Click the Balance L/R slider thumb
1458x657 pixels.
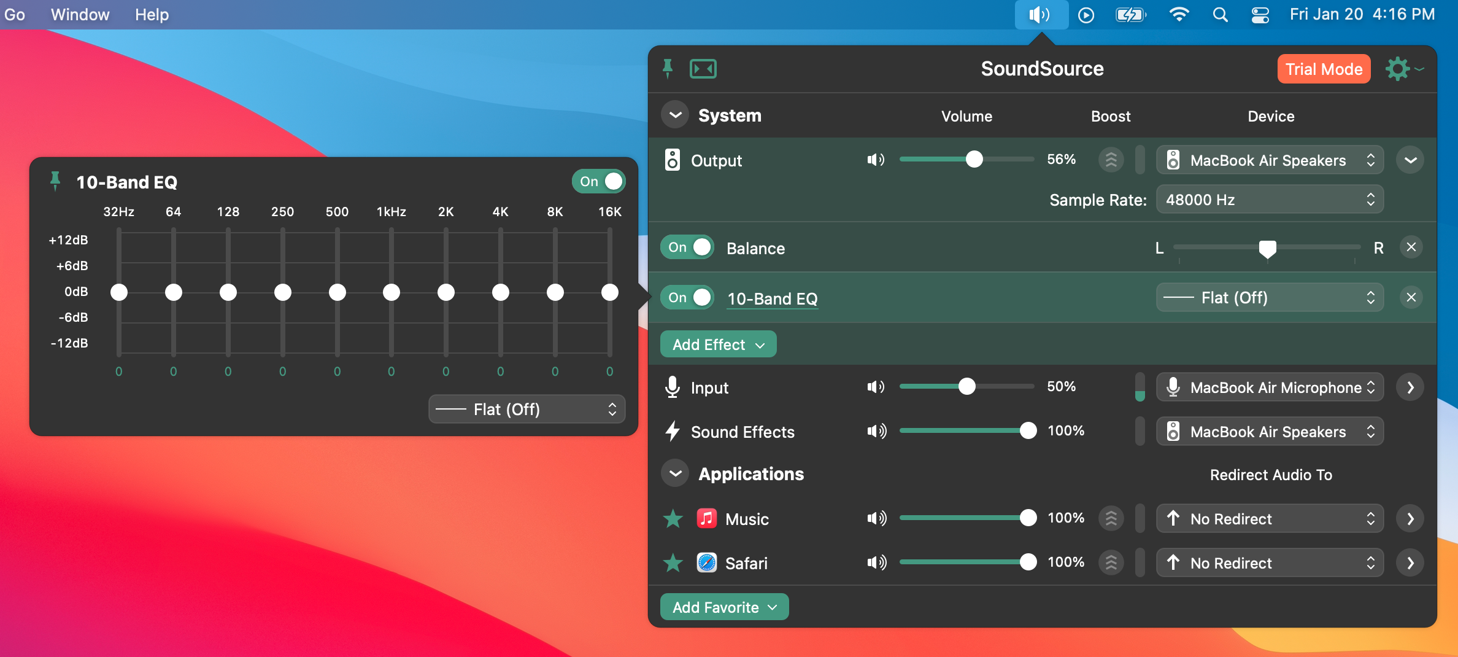(1267, 249)
